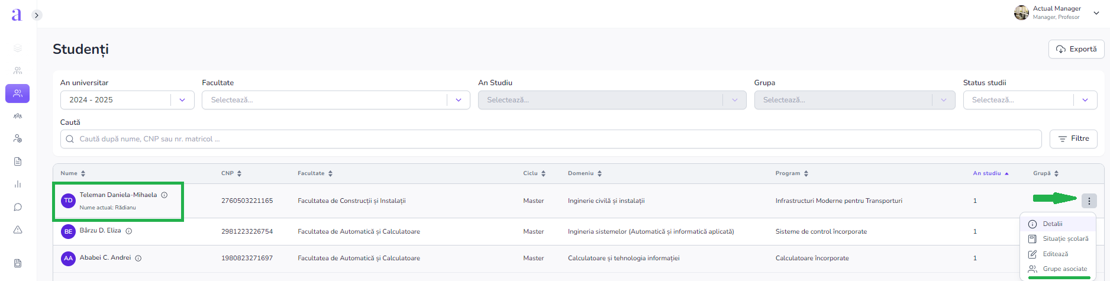This screenshot has width=1110, height=281.
Task: Open the three-person groups sidebar icon
Action: pyautogui.click(x=18, y=116)
